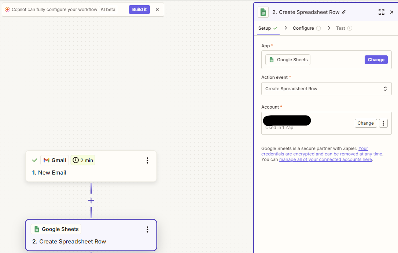
Task: Open the Action event dropdown
Action: (x=326, y=89)
